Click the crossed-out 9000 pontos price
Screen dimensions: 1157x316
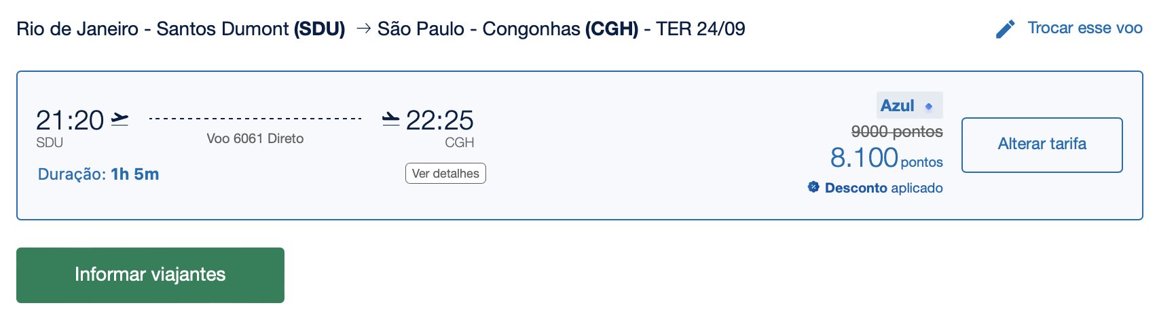tap(897, 132)
